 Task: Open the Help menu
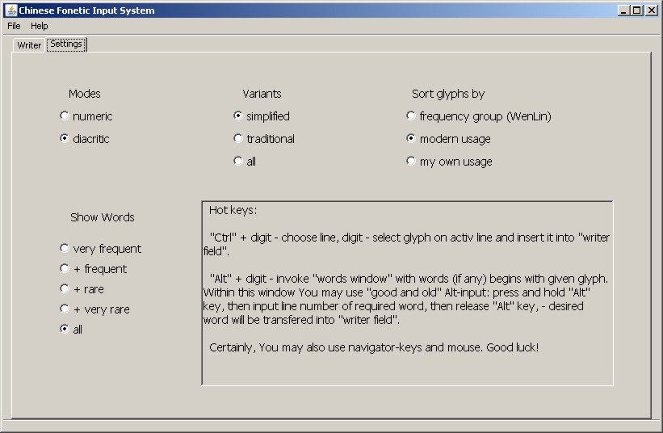coord(40,26)
